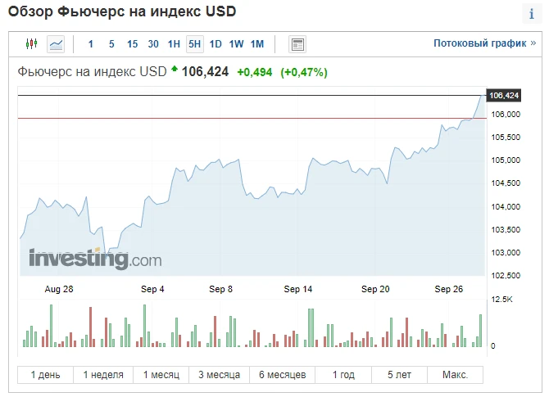Open the Потоковый график link

pos(484,43)
